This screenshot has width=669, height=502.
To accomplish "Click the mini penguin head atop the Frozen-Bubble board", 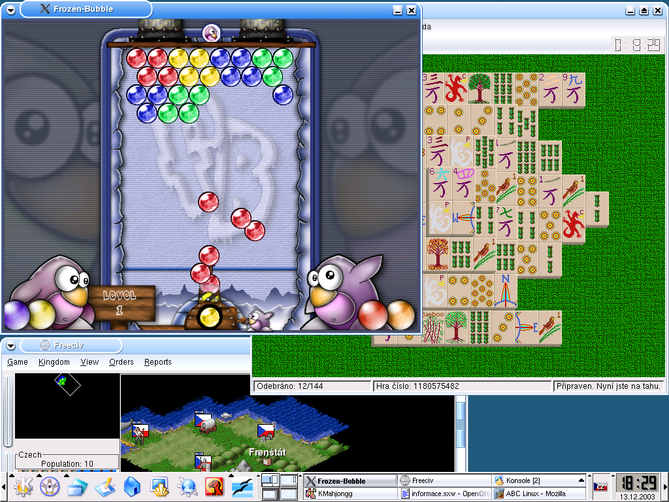I will tap(211, 33).
